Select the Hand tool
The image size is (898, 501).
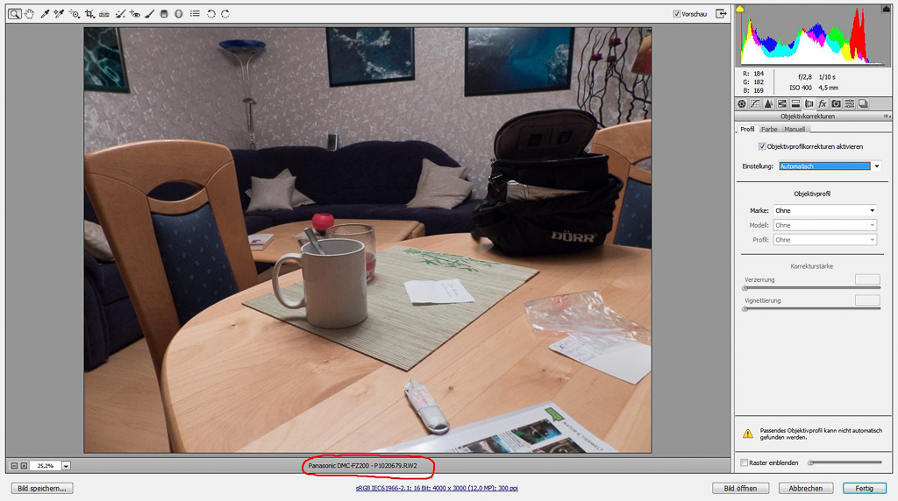29,14
